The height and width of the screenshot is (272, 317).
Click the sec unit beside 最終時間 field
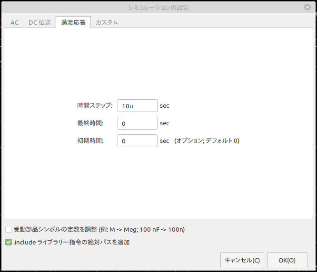click(164, 123)
